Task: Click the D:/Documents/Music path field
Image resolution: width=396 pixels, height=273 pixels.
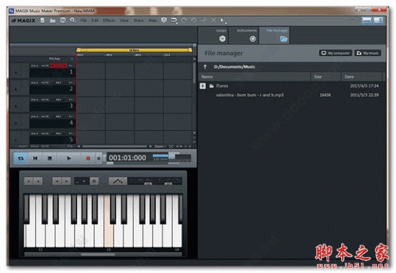Action: pyautogui.click(x=234, y=67)
